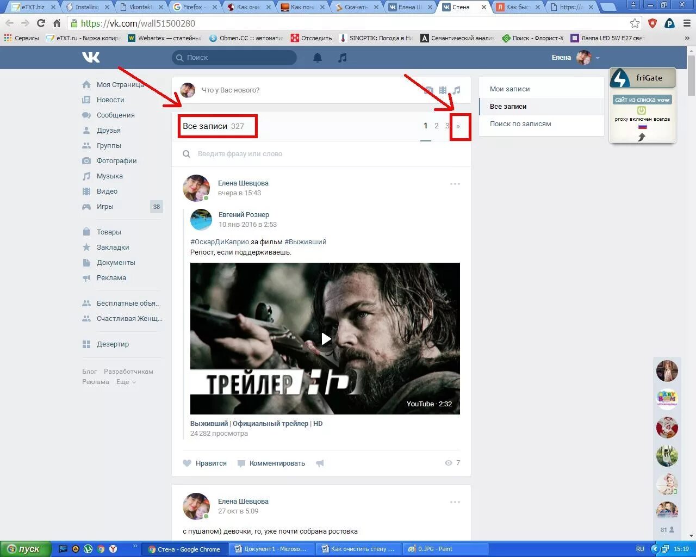This screenshot has height=557, width=696.
Task: Play the Выживший trailer video
Action: pyautogui.click(x=325, y=339)
